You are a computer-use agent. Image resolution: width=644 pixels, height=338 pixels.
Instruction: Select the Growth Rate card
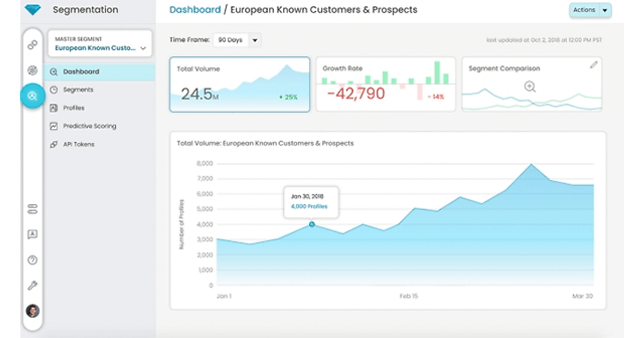coord(385,84)
